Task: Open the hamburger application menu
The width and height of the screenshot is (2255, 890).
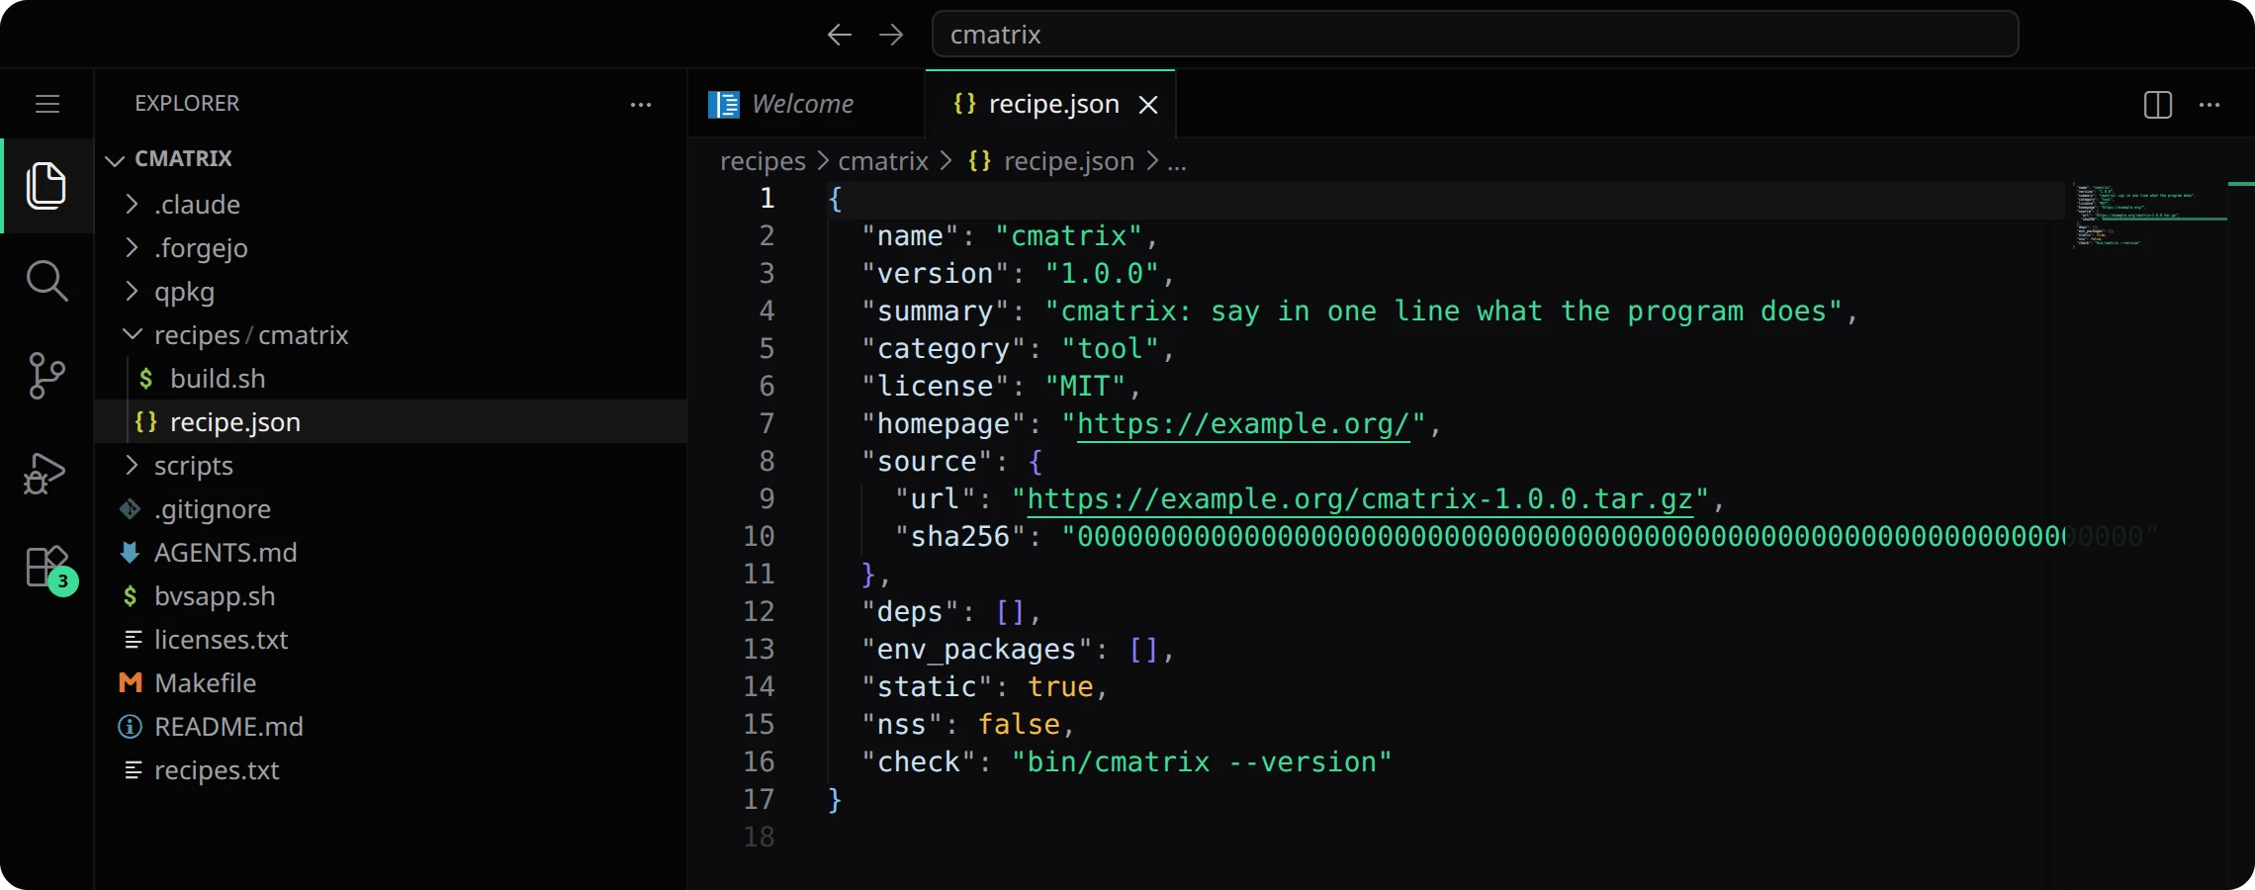Action: 47,104
